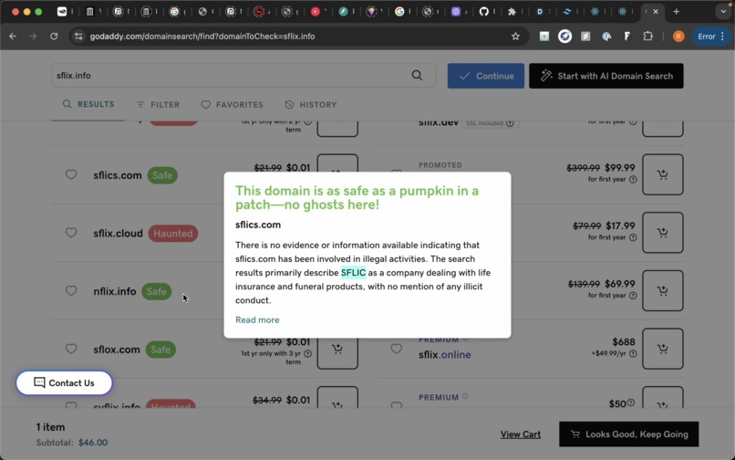Click the Safe badge next to nflix.info

[156, 291]
